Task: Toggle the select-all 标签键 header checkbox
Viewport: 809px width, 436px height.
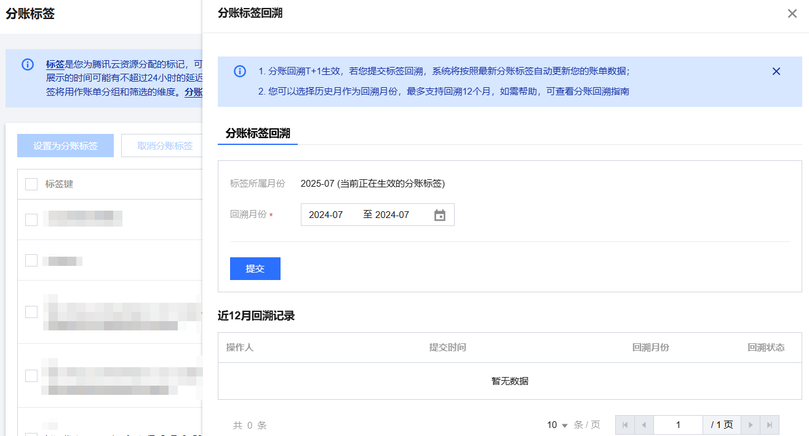Action: click(31, 184)
